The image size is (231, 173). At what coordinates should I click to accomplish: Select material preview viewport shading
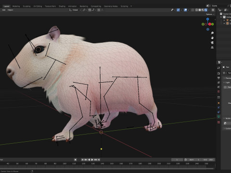[203, 10]
